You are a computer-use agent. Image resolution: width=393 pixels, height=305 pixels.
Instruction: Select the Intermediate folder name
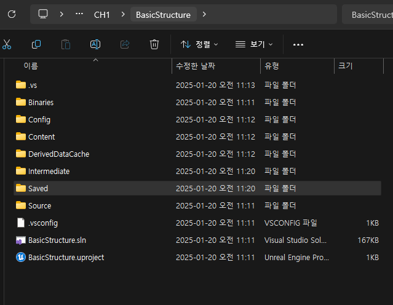(49, 172)
